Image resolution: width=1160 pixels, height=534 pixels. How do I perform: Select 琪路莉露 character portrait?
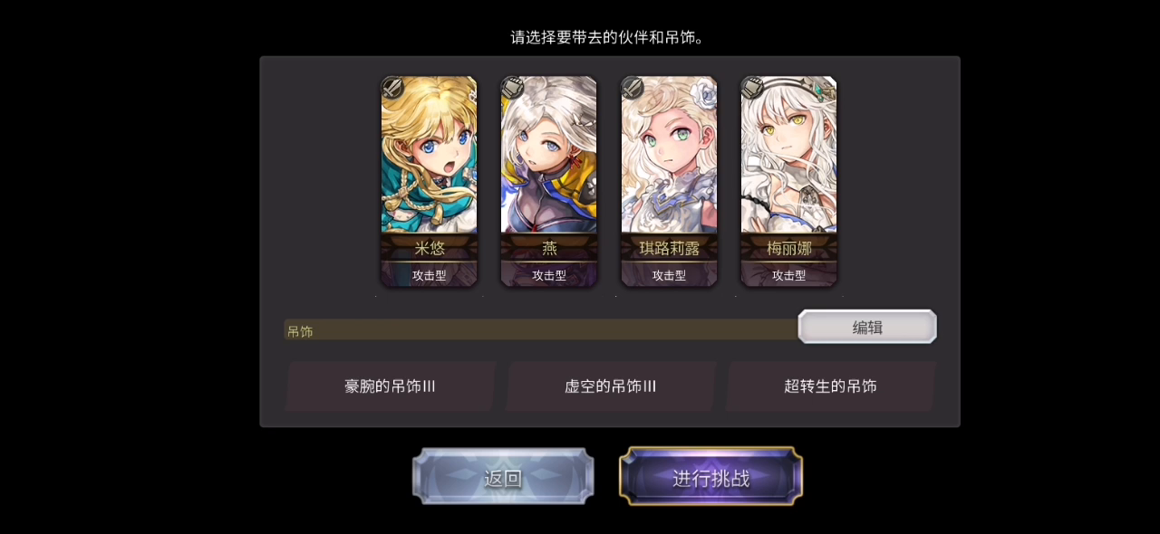(669, 155)
